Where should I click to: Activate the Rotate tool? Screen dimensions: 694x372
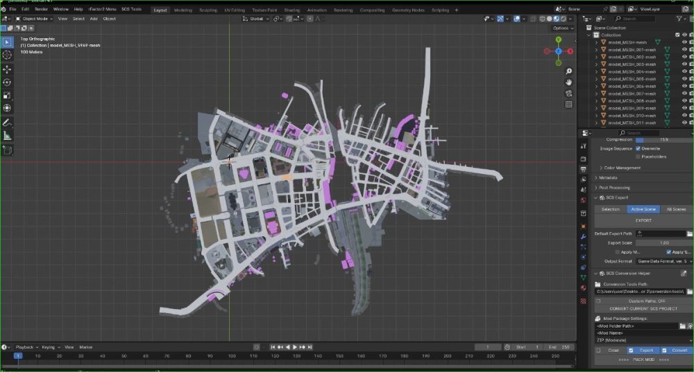coord(7,82)
